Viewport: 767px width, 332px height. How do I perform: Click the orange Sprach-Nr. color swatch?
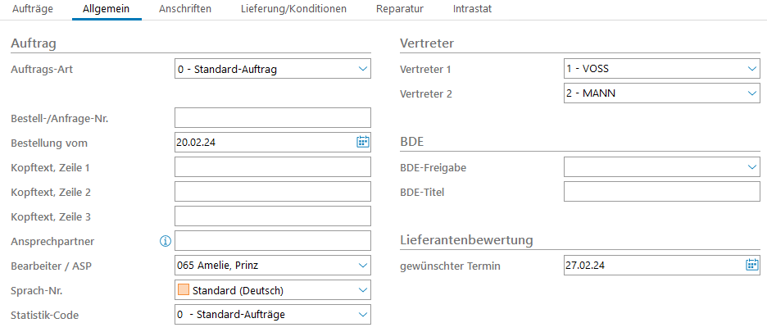tap(184, 290)
